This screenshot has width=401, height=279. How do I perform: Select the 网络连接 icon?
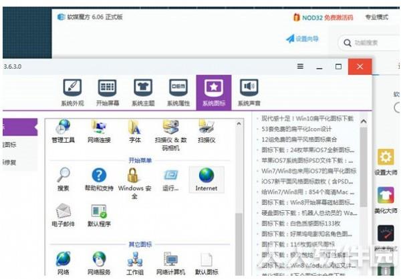point(99,131)
